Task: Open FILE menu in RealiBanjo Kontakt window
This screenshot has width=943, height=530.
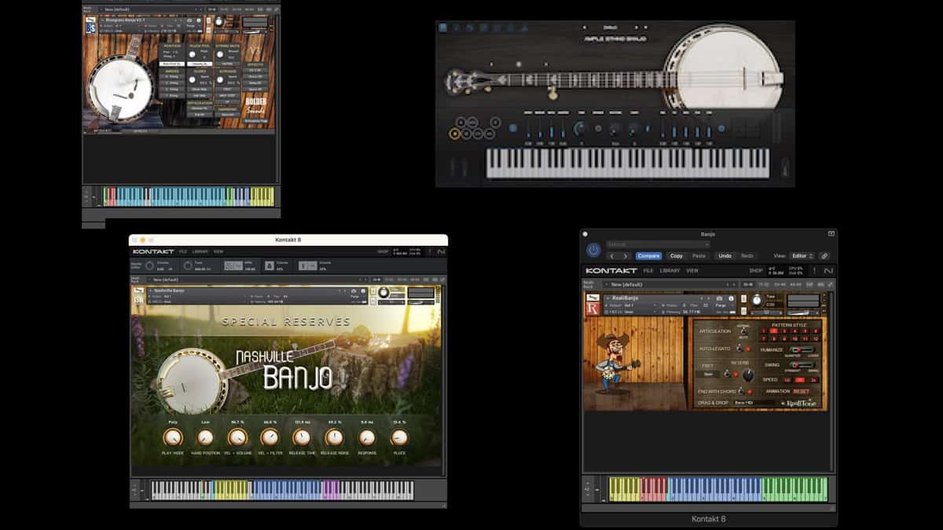Action: (648, 271)
